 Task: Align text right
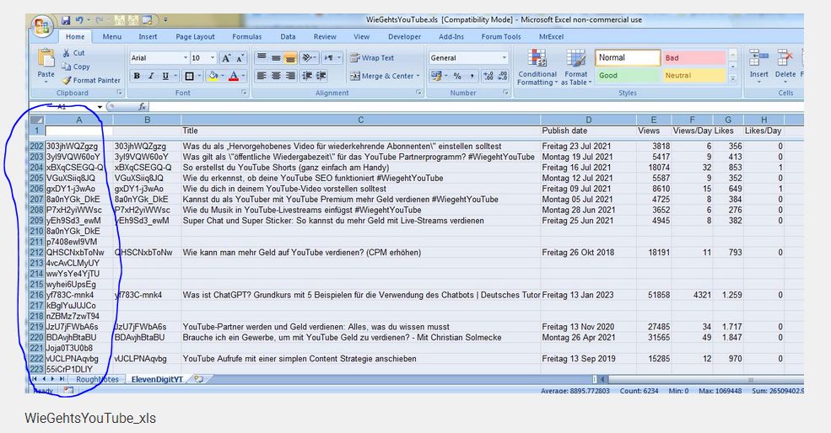coord(290,76)
